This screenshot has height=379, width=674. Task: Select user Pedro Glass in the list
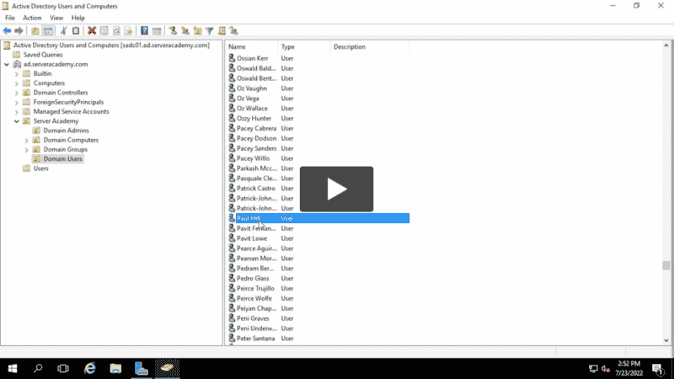coord(252,278)
